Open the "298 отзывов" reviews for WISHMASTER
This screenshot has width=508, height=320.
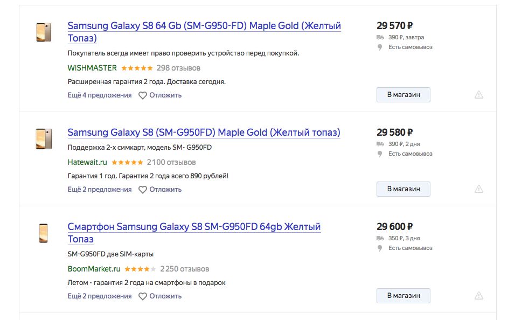click(178, 68)
